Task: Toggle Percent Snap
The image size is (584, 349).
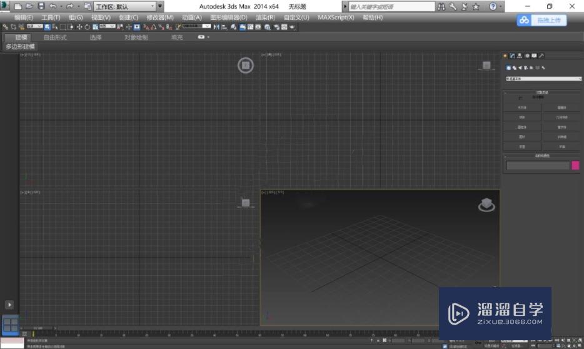Action: click(162, 27)
